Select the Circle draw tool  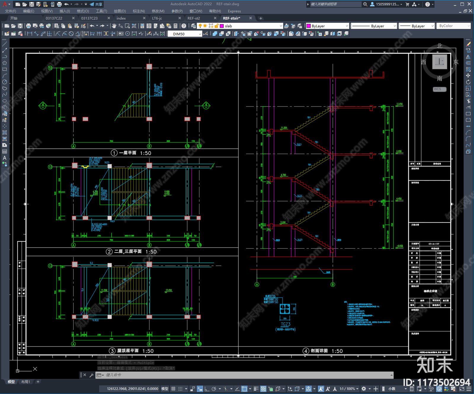point(4,82)
